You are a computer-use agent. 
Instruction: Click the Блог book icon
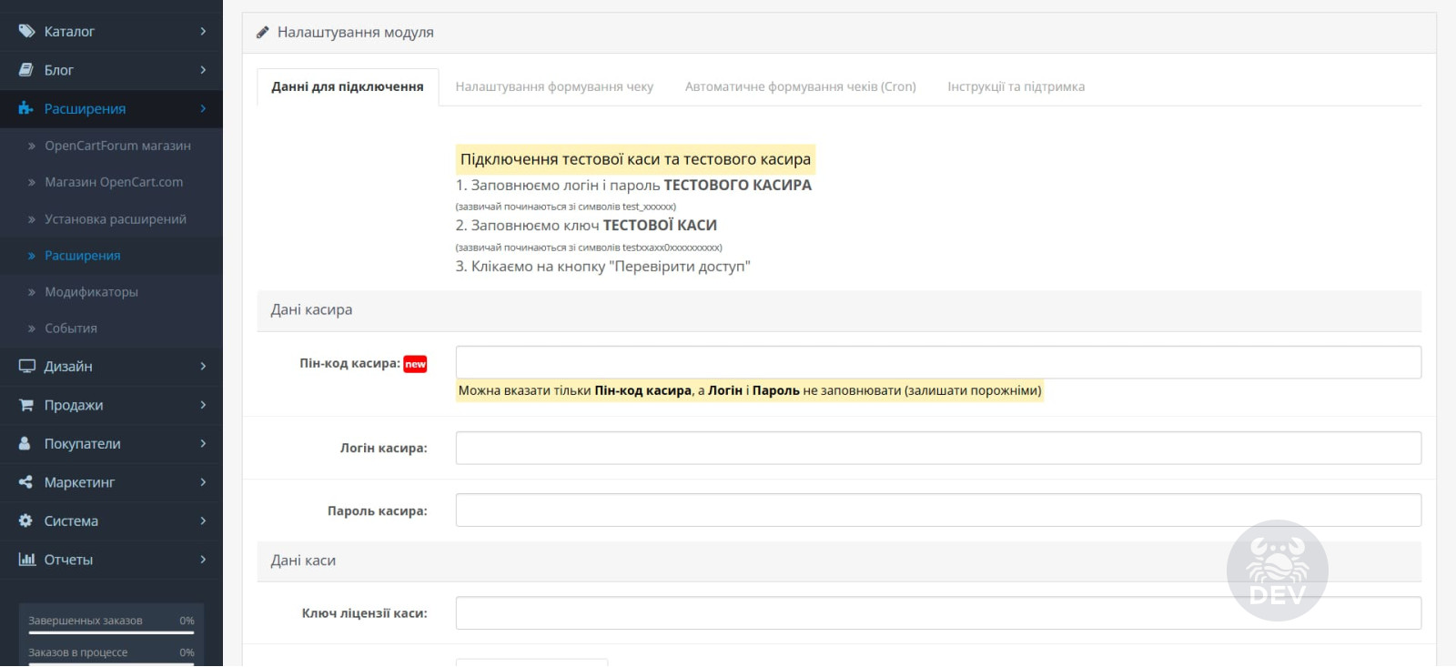pyautogui.click(x=26, y=70)
